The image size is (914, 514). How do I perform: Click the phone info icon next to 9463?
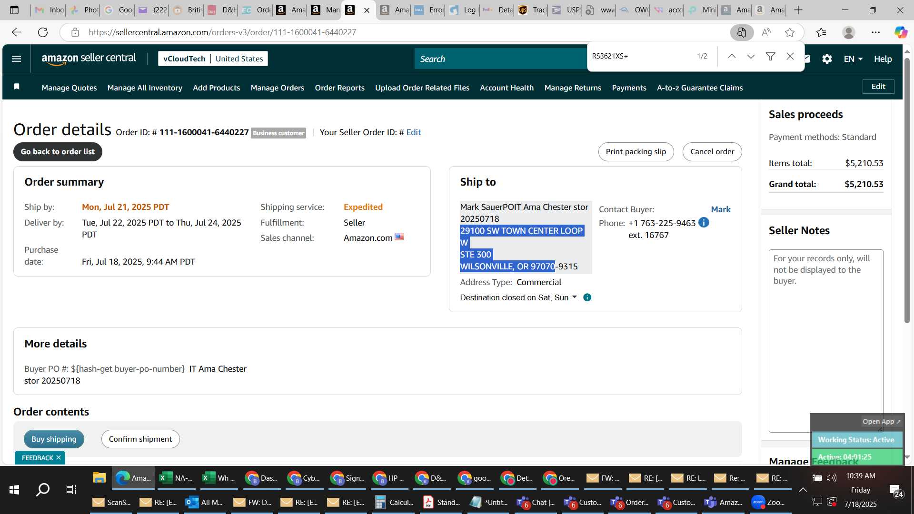[704, 222]
